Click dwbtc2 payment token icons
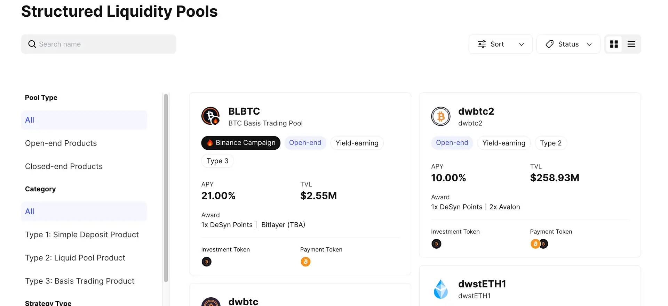This screenshot has height=306, width=668. click(539, 244)
